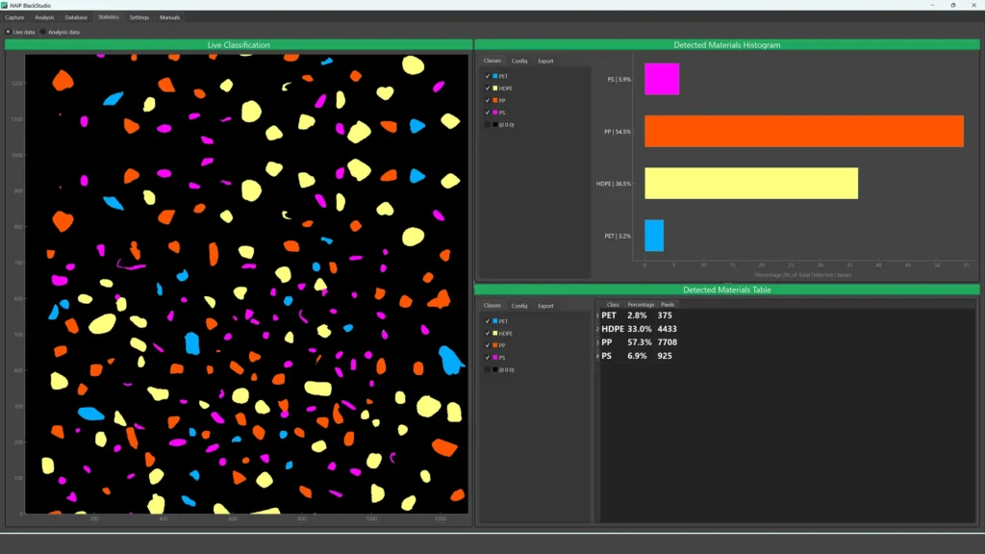Screen dimensions: 985x554
Task: Click the 'PP | 54.5%' histogram label
Action: pyautogui.click(x=618, y=131)
